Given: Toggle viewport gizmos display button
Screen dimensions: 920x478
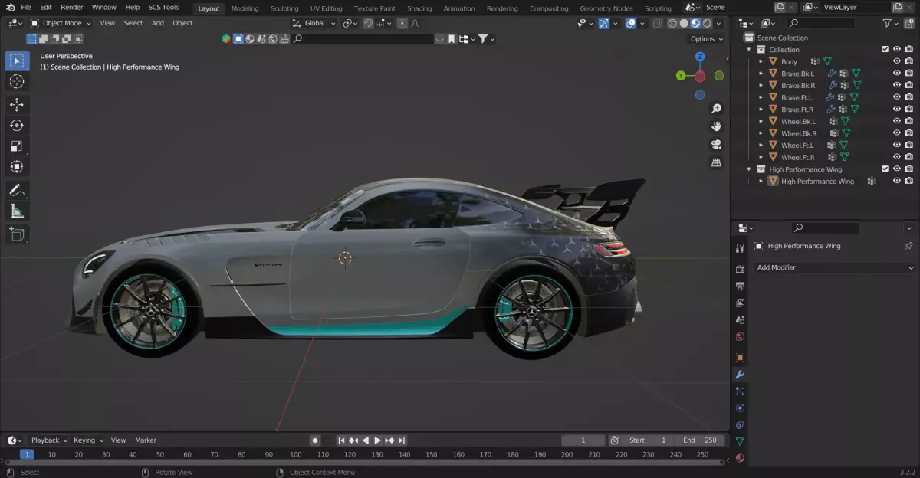Looking at the screenshot, I should point(604,23).
